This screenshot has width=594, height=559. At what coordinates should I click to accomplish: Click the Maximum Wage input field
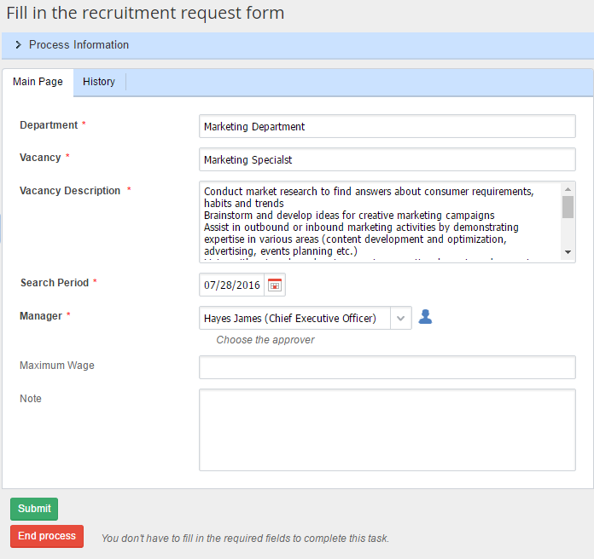click(x=387, y=367)
